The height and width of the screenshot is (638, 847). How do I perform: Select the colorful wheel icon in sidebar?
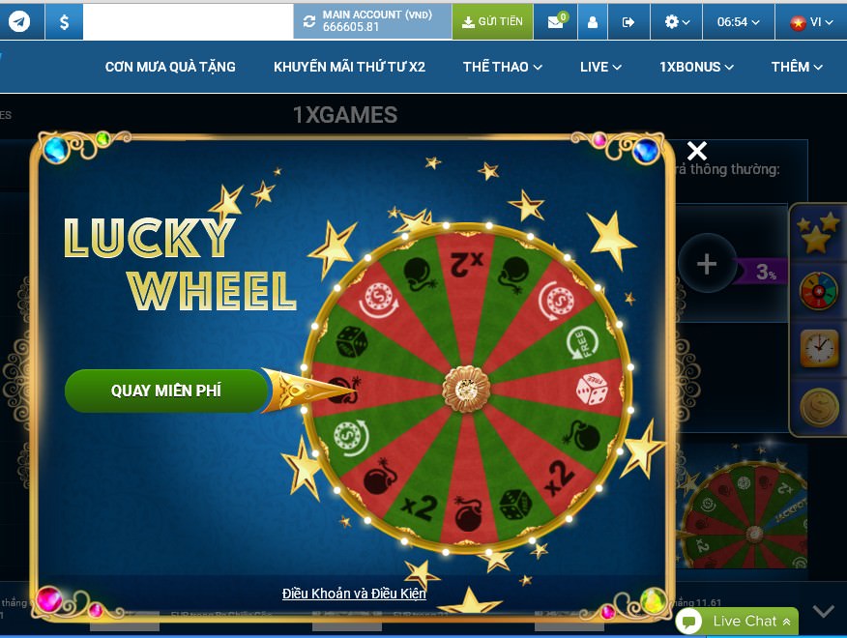819,291
